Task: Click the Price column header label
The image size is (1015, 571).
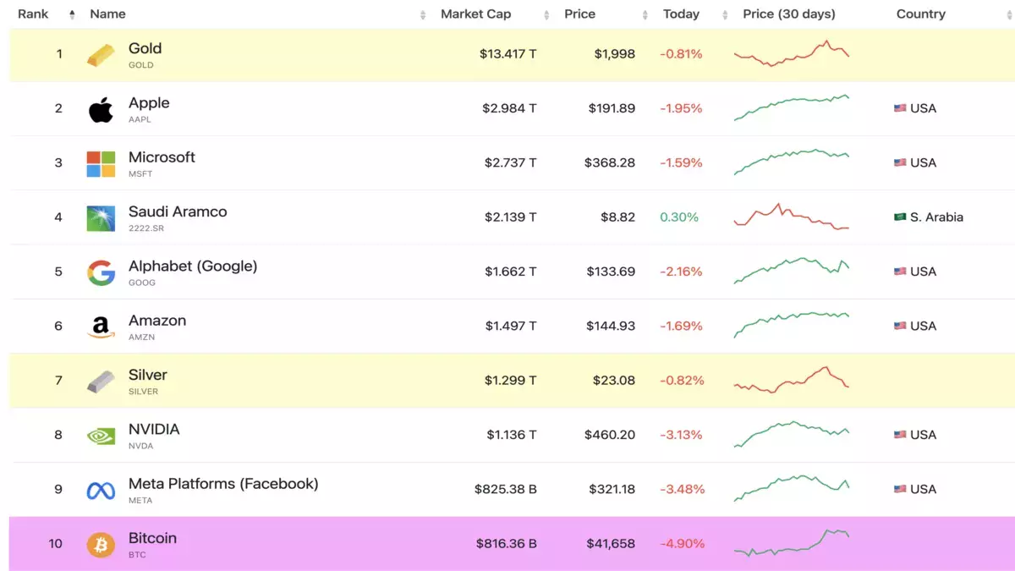Action: pyautogui.click(x=580, y=14)
